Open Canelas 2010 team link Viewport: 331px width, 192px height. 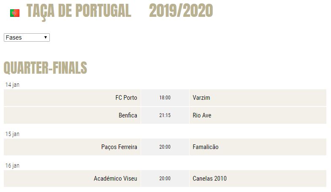coord(209,179)
